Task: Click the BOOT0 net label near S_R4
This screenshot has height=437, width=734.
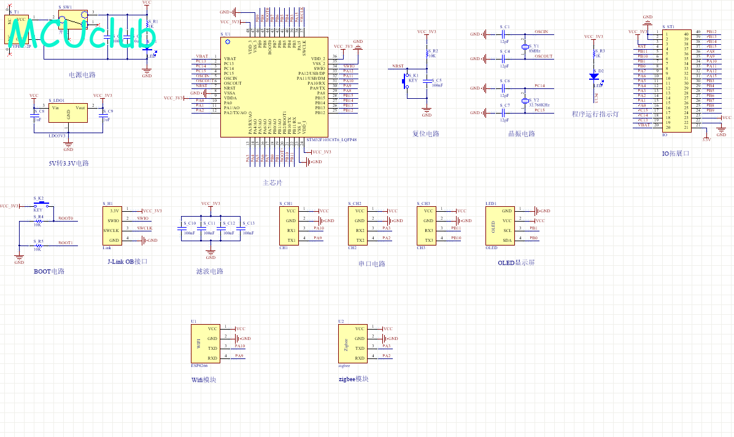Action: click(66, 218)
